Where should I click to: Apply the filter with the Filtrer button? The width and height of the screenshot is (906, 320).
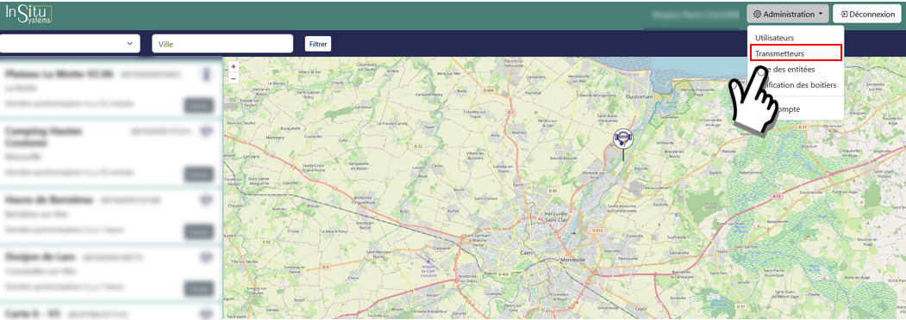click(x=318, y=43)
